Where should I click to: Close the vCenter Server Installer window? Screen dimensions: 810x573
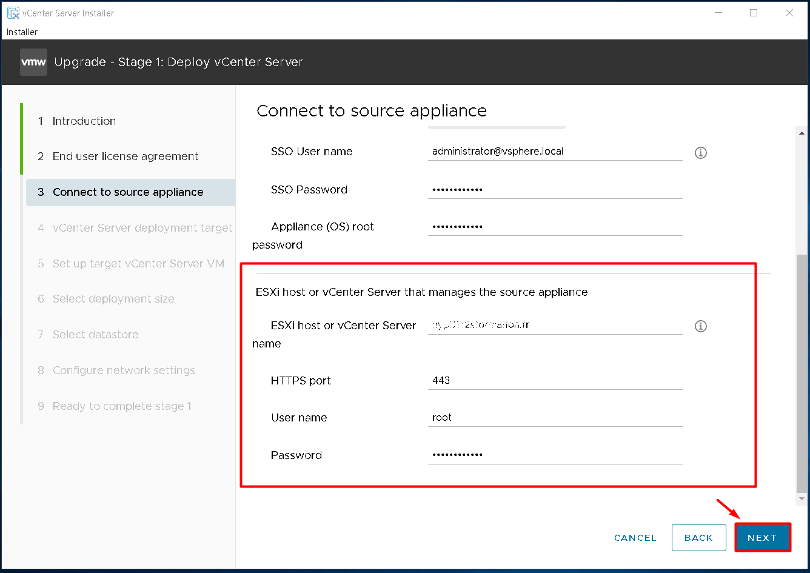(789, 13)
